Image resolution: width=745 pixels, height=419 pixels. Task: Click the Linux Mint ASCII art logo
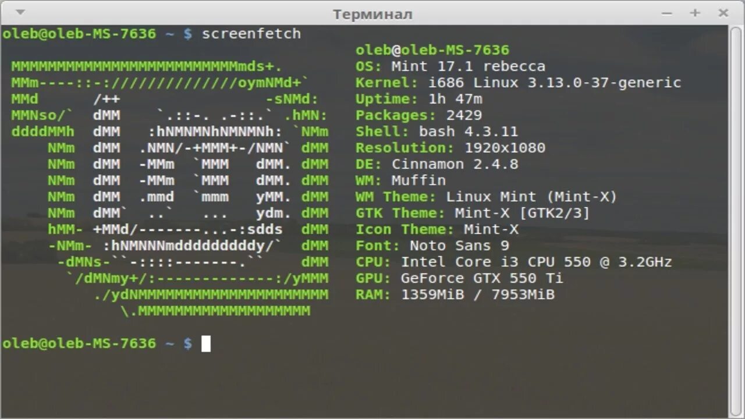(169, 189)
